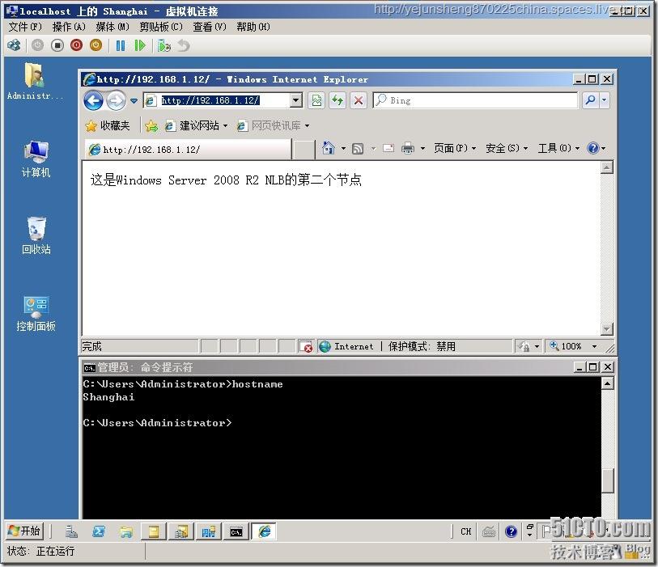This screenshot has width=658, height=567.
Task: Click the Turn Off (stop) VM toolbar icon
Action: click(57, 45)
